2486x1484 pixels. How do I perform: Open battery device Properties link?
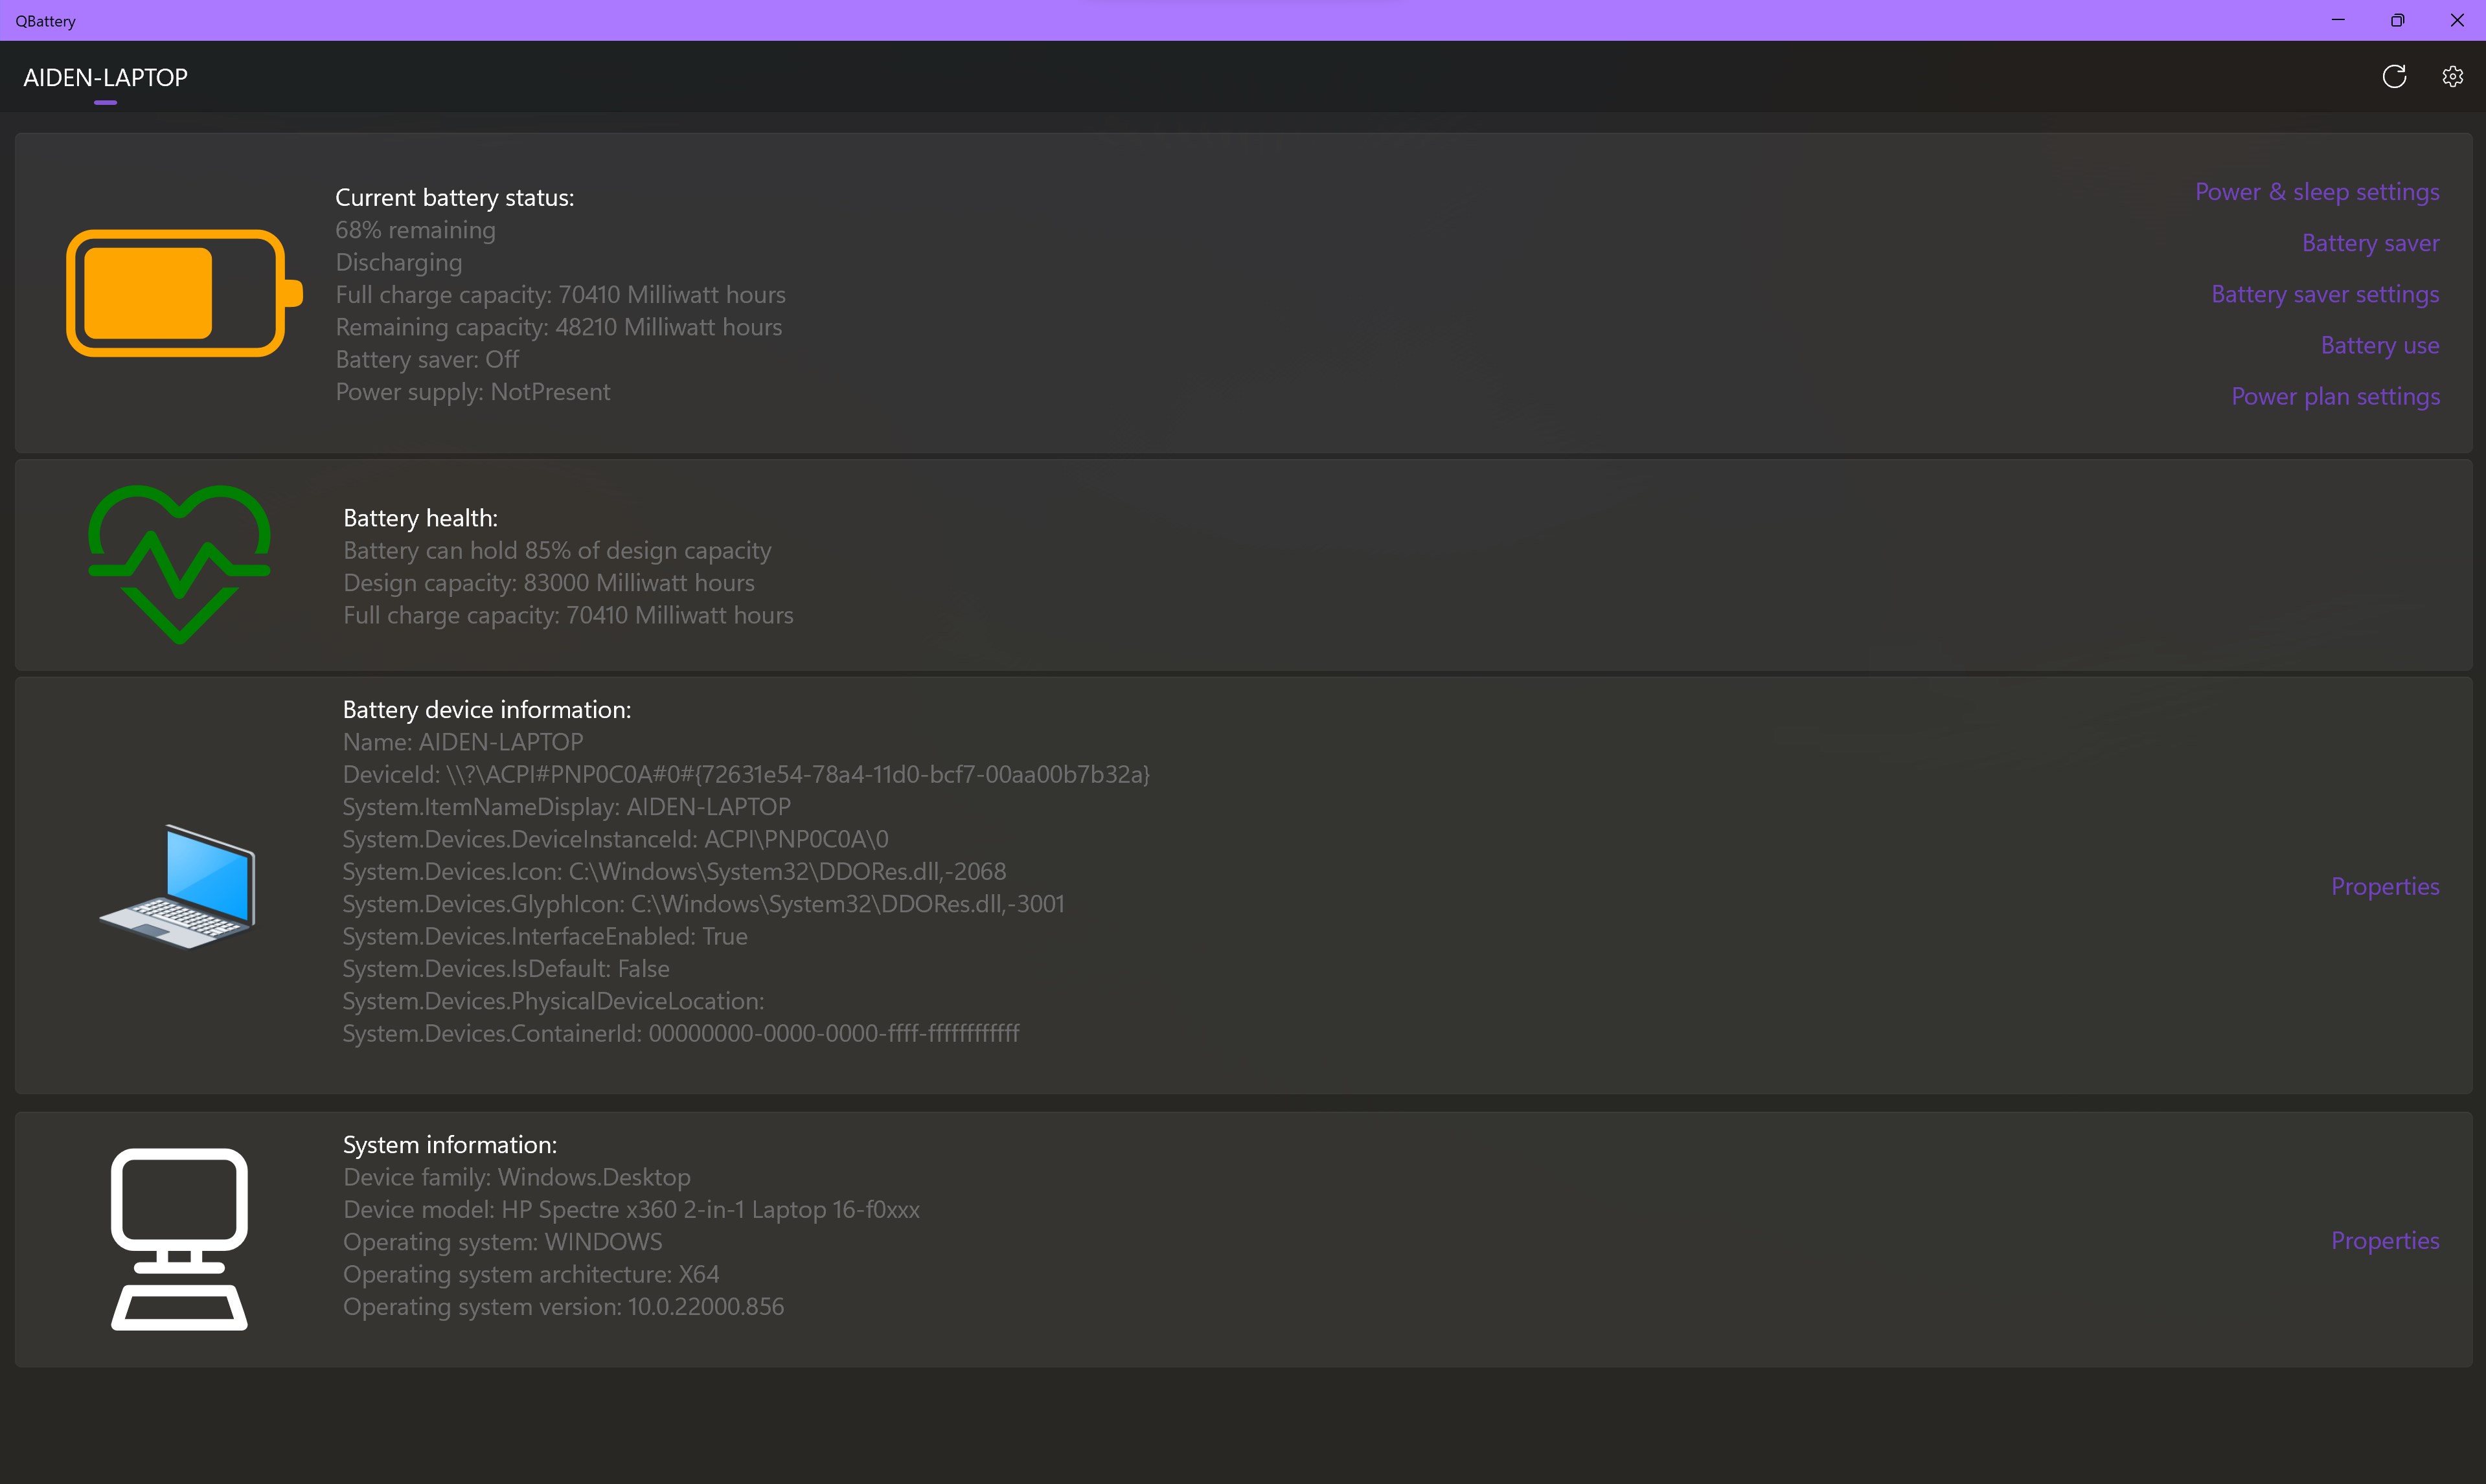point(2384,886)
